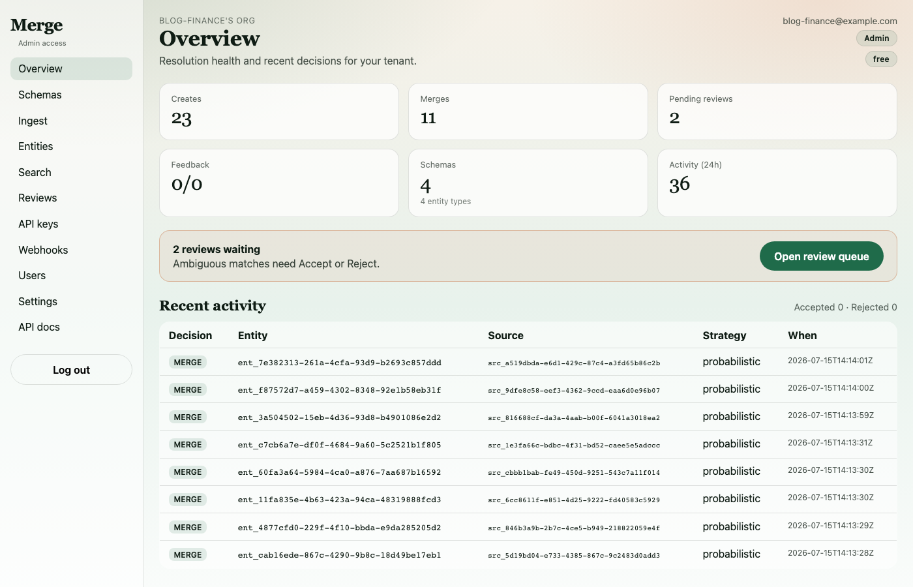
Task: Click entity ent_f87572d7-a459-4302-8348-92e1b58eb31f
Action: tap(340, 390)
